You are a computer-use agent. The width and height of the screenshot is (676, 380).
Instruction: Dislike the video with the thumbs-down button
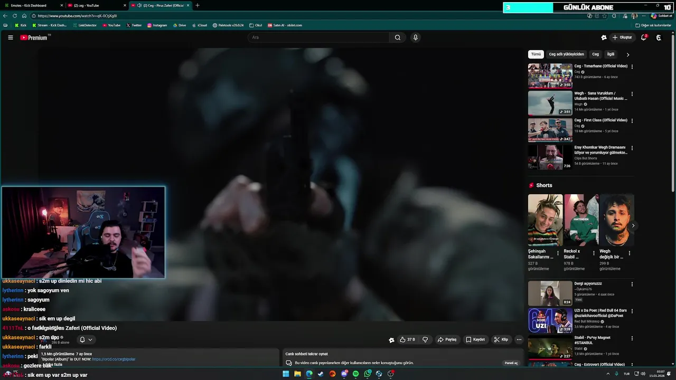coord(425,340)
